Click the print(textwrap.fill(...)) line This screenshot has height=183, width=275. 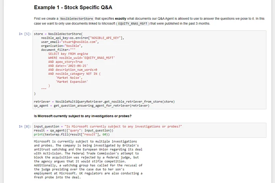(x=72, y=135)
